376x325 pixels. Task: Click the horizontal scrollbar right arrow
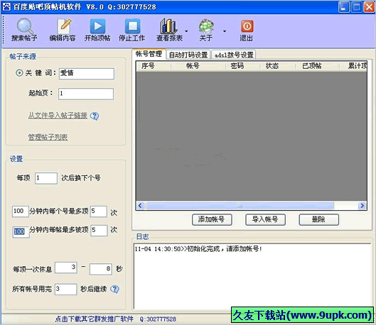point(362,206)
